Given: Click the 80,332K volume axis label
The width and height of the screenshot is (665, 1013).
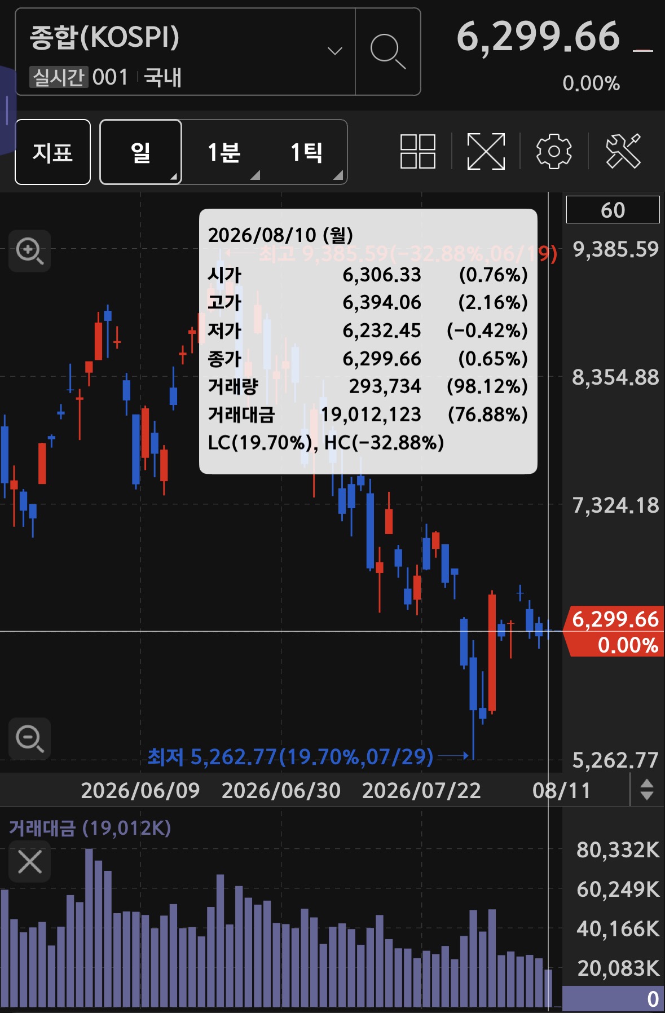Looking at the screenshot, I should click(618, 849).
